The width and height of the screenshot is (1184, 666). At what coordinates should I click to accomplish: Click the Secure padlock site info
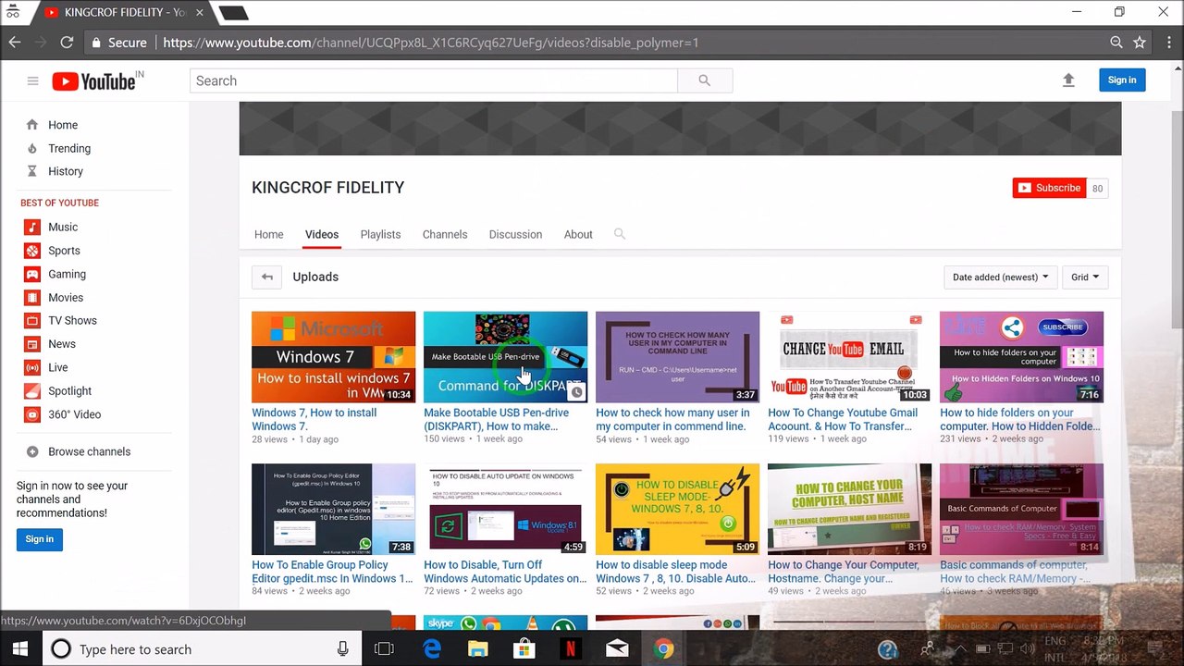tap(120, 43)
